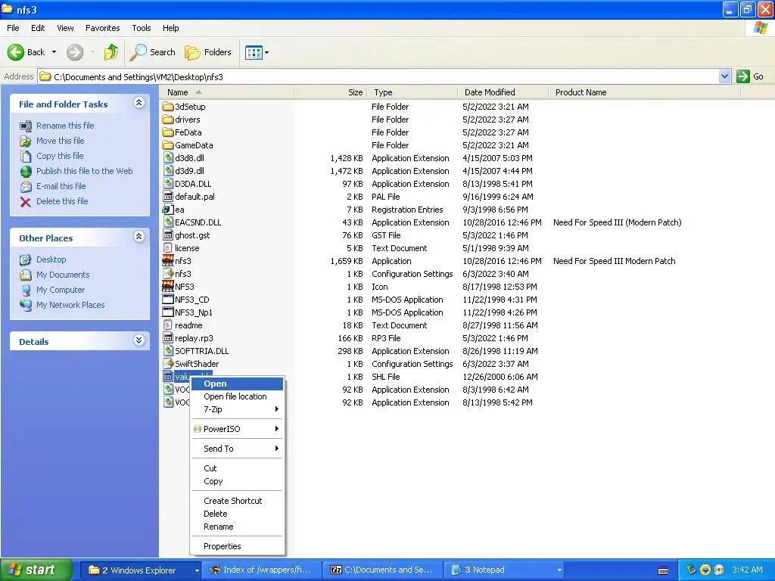The width and height of the screenshot is (775, 581).
Task: Select the nfs3 Application icon
Action: (x=168, y=260)
